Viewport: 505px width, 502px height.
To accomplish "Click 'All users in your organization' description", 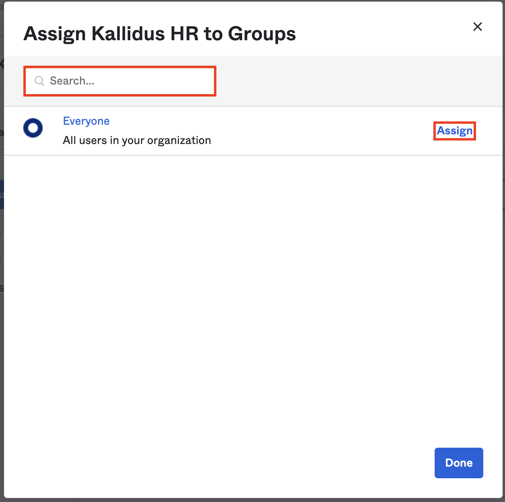I will coord(137,140).
